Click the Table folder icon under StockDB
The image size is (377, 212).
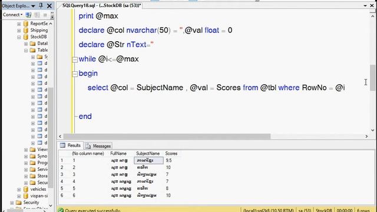coord(33,50)
